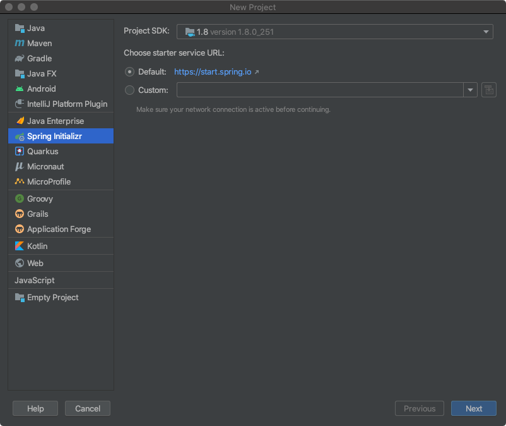506x426 pixels.
Task: Select the Custom starter URL radio button
Action: 130,90
